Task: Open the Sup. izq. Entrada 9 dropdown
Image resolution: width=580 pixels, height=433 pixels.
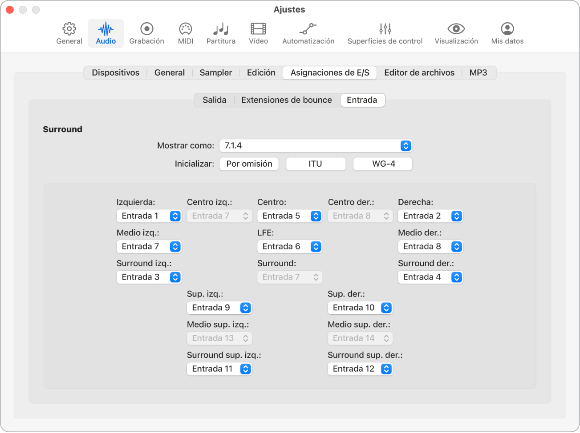Action: (219, 308)
